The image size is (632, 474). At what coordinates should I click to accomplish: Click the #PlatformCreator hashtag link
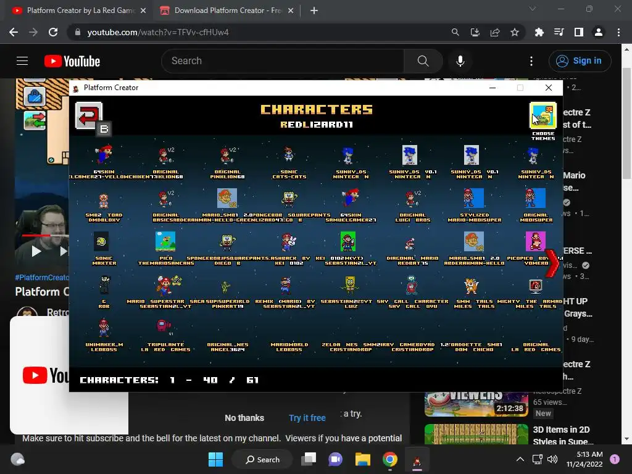42,277
